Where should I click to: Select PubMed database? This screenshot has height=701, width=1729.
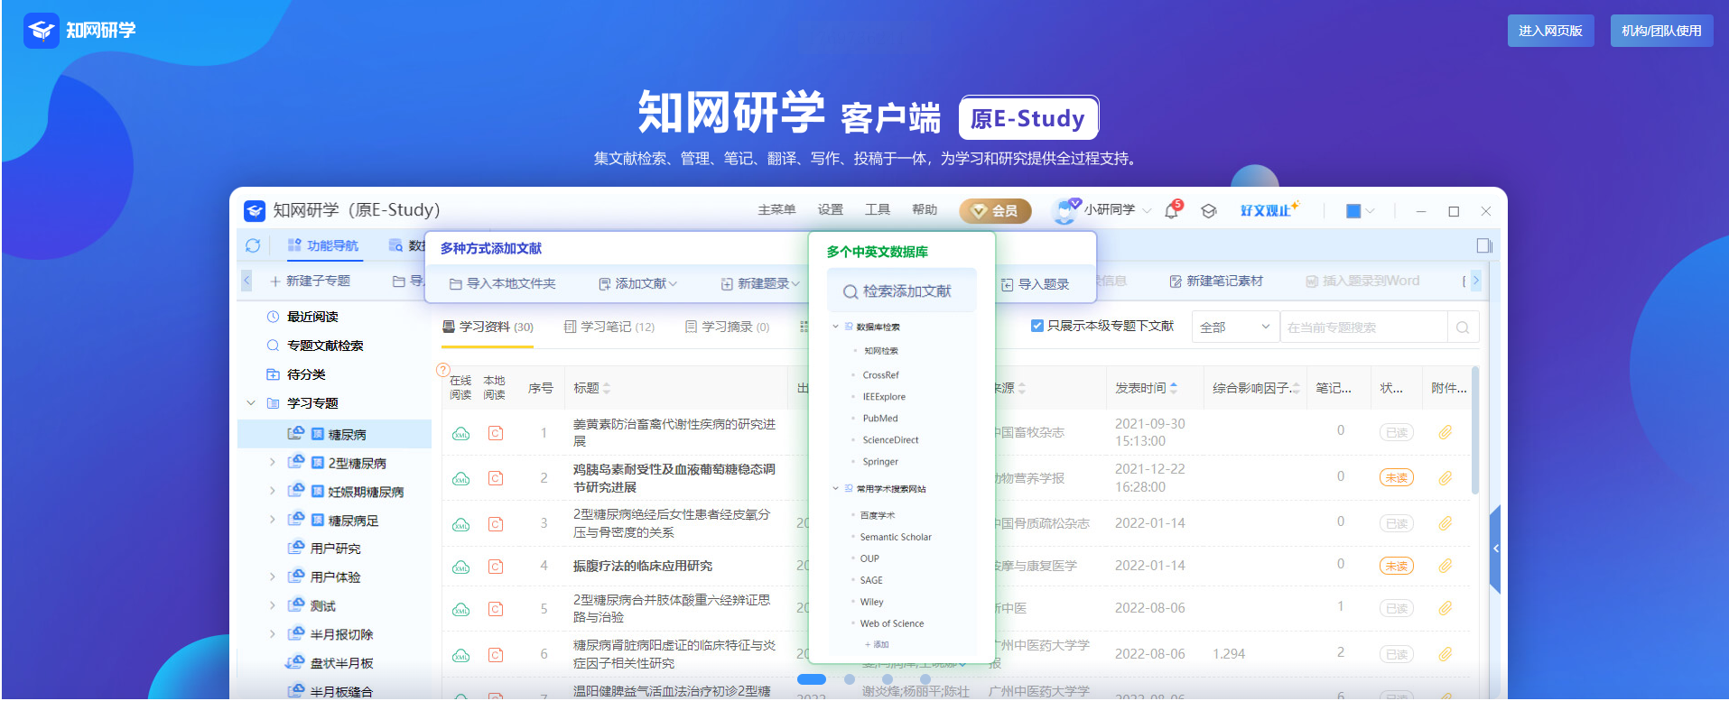(880, 419)
